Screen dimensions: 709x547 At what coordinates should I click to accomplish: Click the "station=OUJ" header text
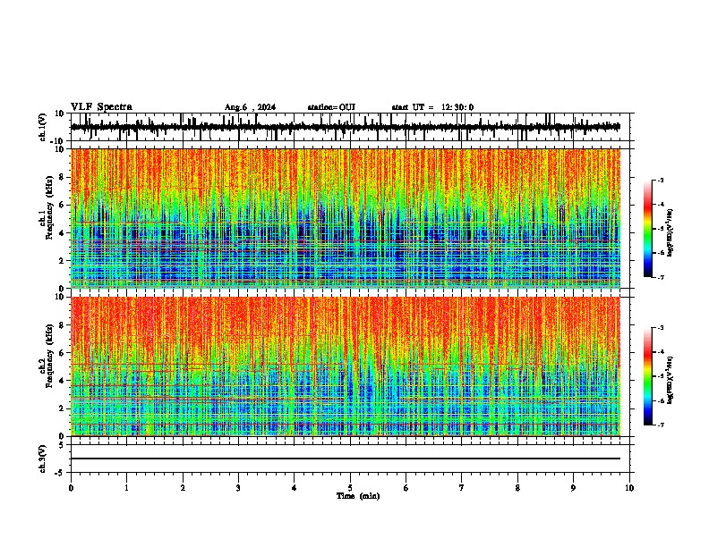[331, 107]
